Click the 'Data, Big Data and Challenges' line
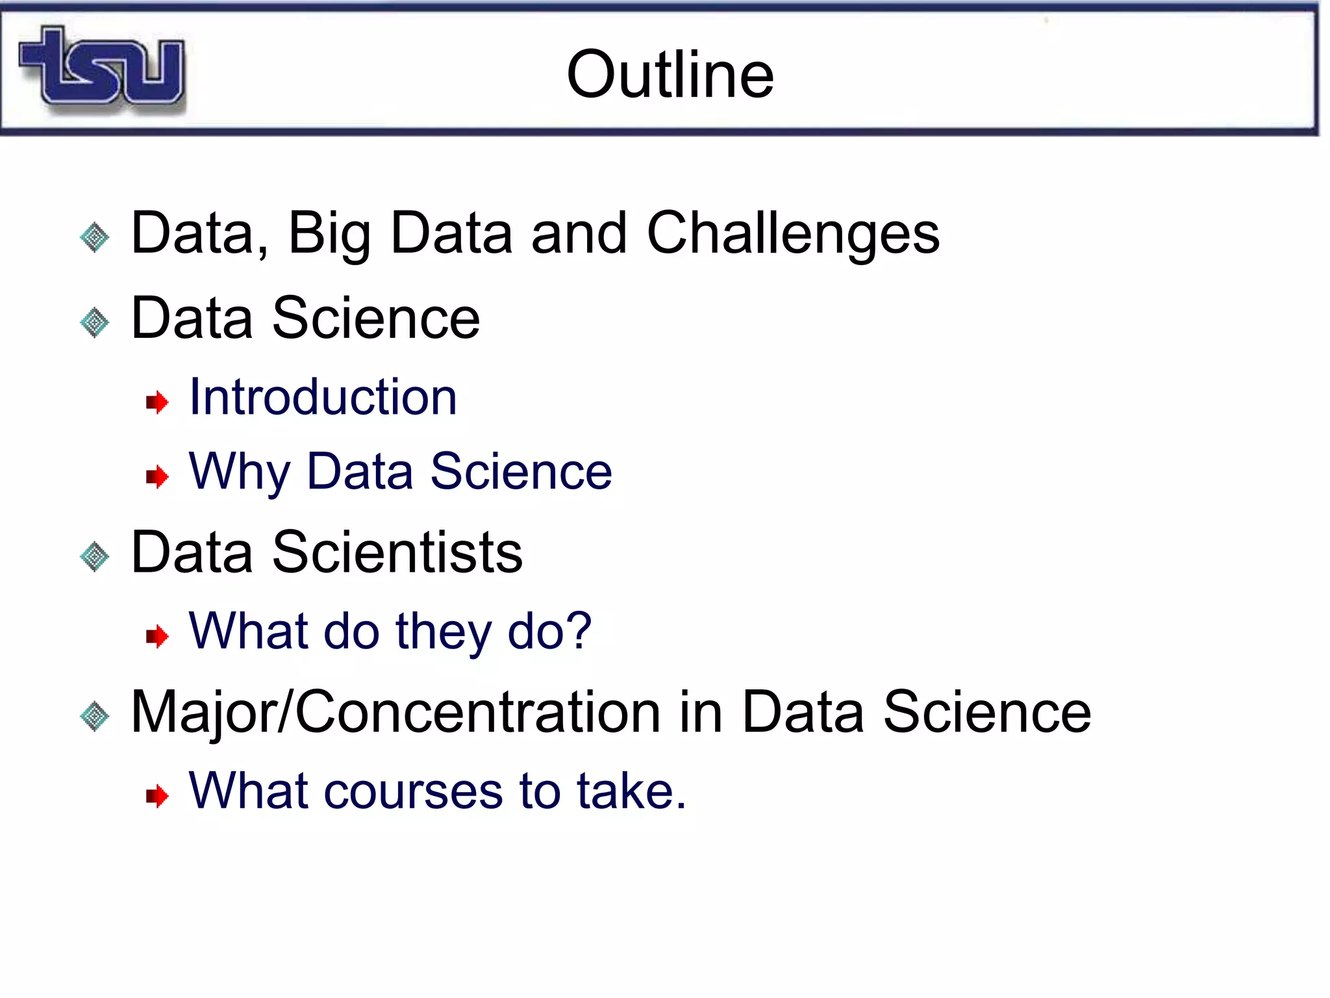Viewport: 1330px width, 998px height. pos(535,234)
